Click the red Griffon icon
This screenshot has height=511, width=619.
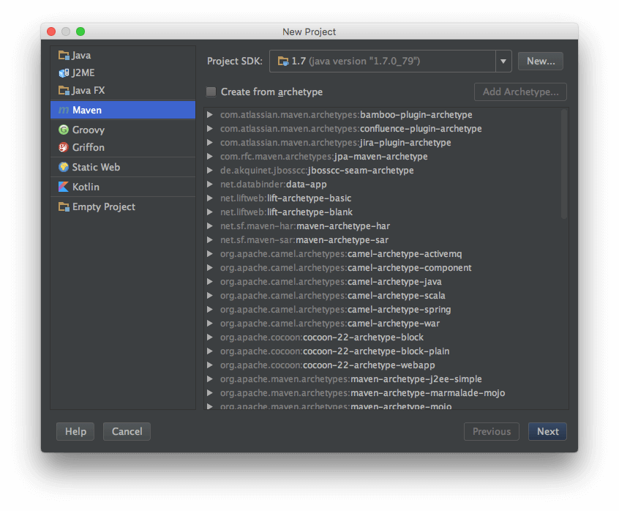(64, 147)
